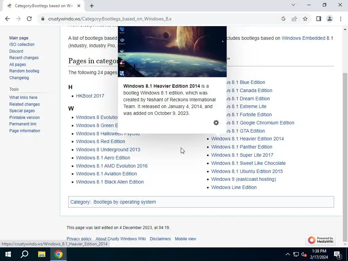This screenshot has width=348, height=261.
Task: Bookmark this page with star icon
Action: click(x=305, y=19)
